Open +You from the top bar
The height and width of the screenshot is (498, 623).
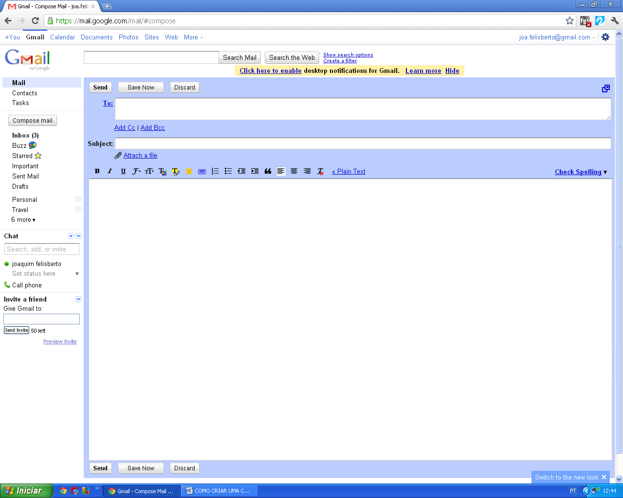point(13,37)
